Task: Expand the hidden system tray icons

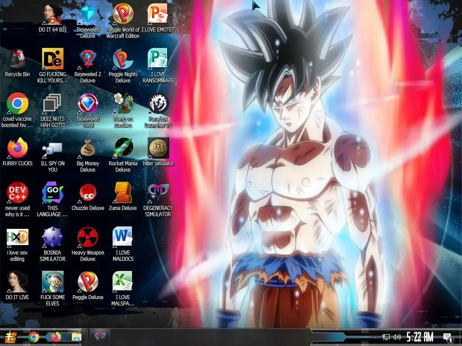Action: click(375, 337)
